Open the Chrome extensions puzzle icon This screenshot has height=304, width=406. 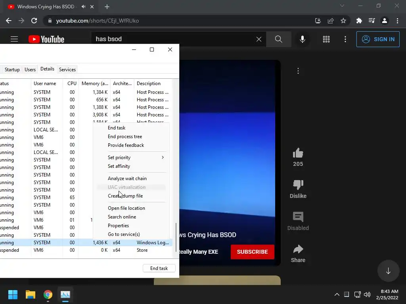359,21
